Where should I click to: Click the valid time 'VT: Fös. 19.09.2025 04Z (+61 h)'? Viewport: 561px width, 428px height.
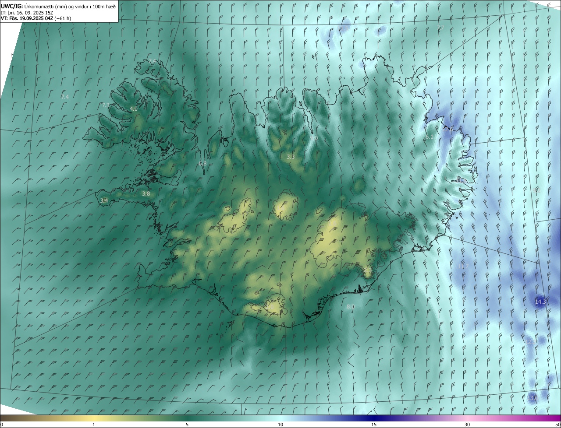click(36, 18)
